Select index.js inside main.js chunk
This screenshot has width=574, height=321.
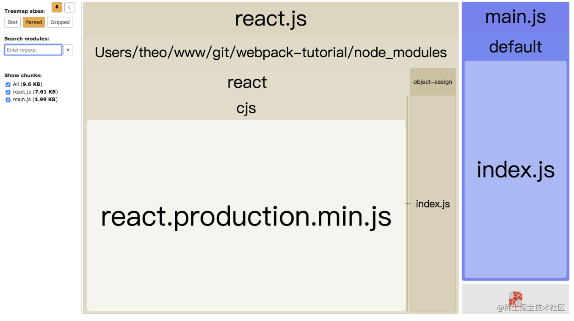(x=516, y=169)
